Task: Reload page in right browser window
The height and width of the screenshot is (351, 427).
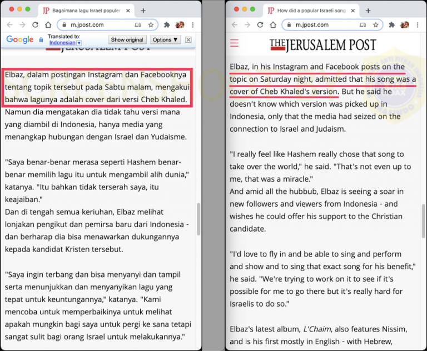Action: tap(260, 25)
